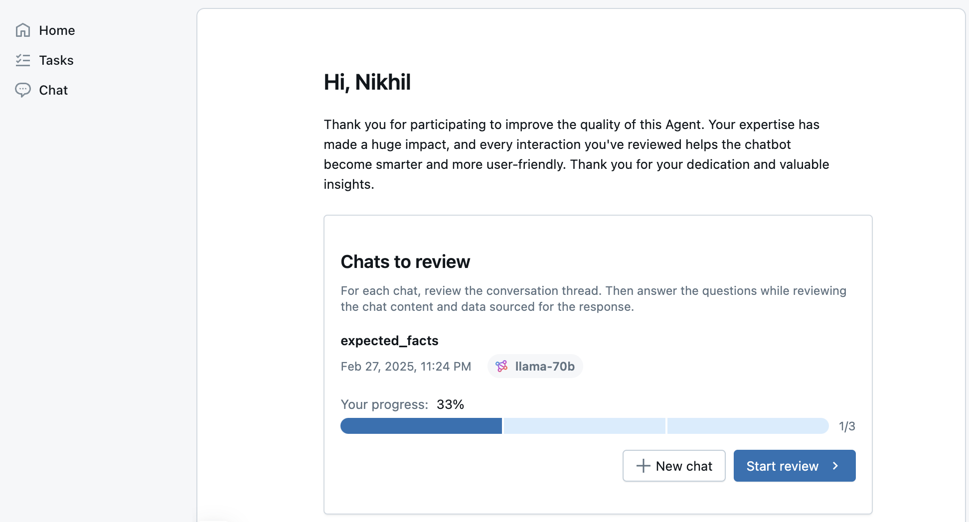Select the llama-70b model badge

click(x=535, y=366)
